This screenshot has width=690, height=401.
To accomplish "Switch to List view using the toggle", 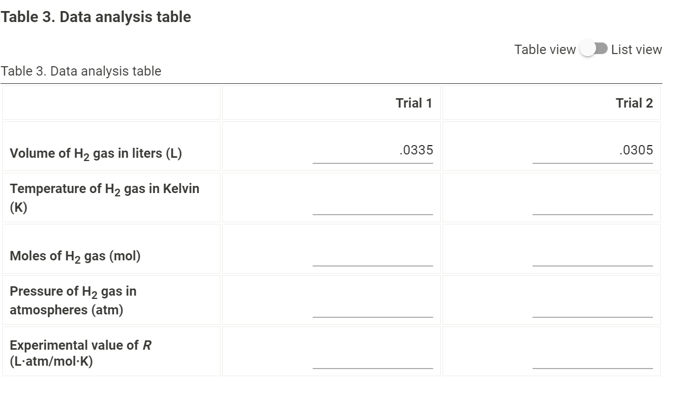I will pyautogui.click(x=592, y=49).
